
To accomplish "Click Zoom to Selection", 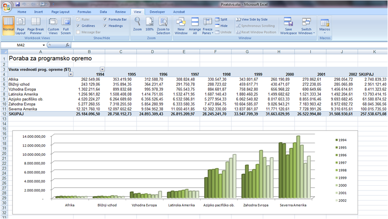I will coord(163,26).
